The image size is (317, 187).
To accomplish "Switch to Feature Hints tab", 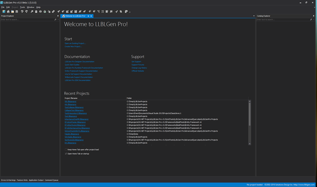I will pos(22,180).
